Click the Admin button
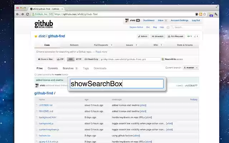 pyautogui.click(x=143, y=36)
